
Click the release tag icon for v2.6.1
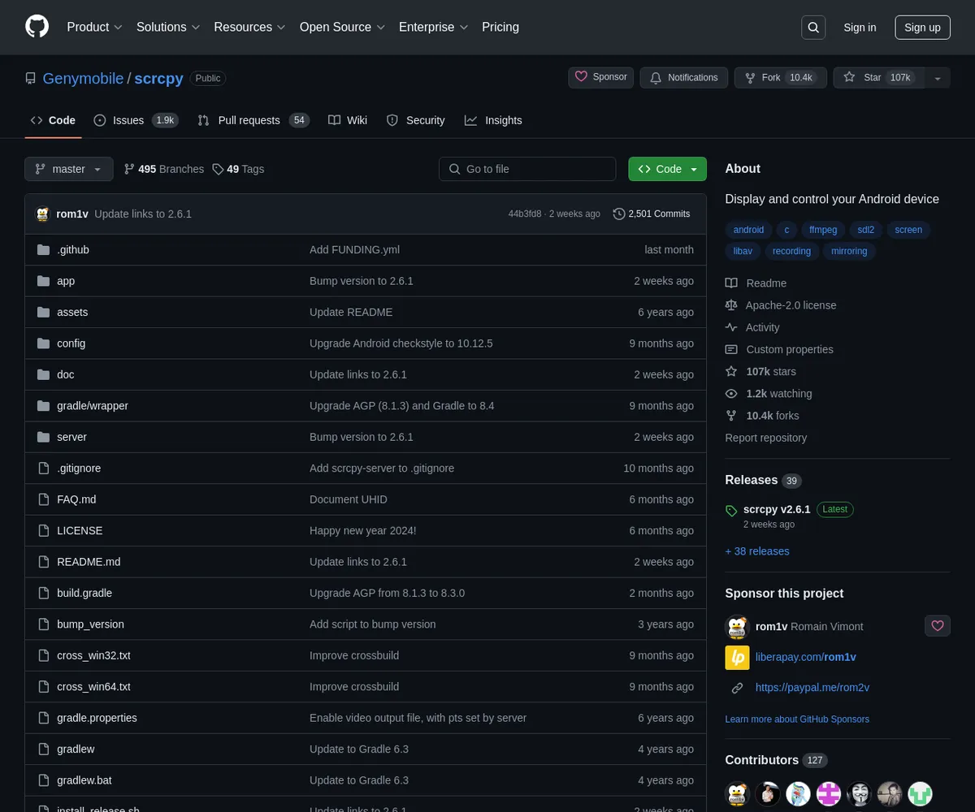tap(731, 511)
